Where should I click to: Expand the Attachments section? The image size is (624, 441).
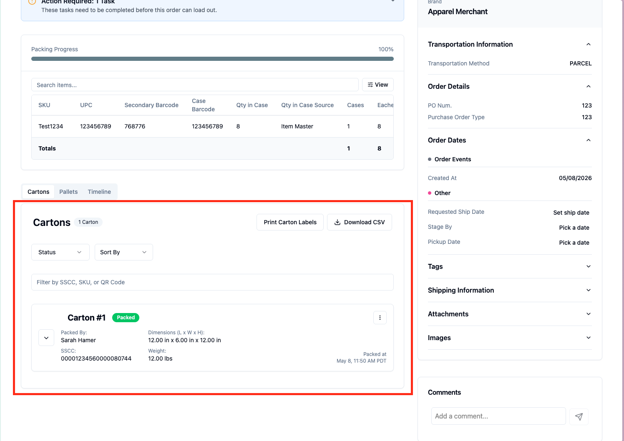coord(588,314)
